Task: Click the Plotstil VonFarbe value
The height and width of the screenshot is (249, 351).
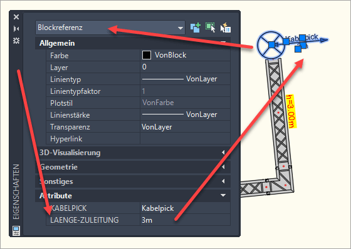Action: pyautogui.click(x=158, y=103)
